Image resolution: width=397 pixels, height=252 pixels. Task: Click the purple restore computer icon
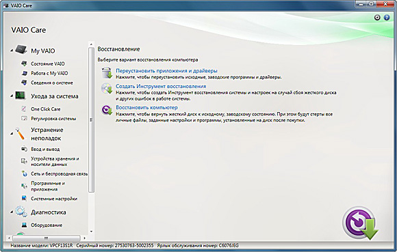[107, 110]
